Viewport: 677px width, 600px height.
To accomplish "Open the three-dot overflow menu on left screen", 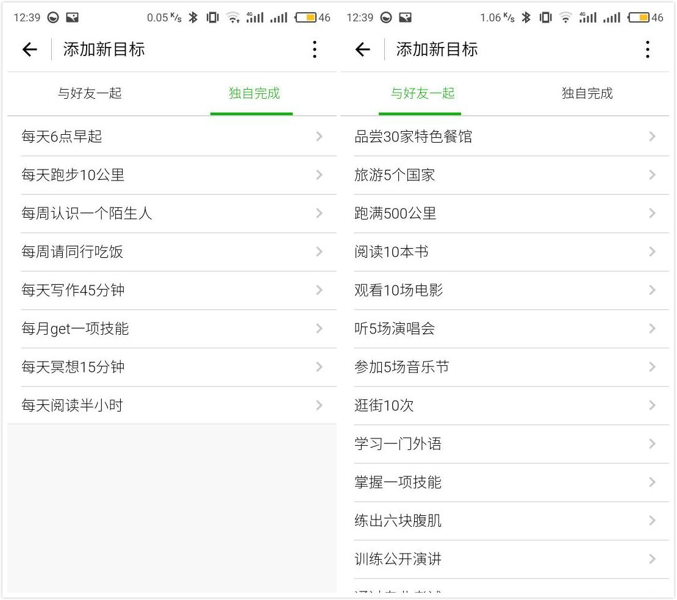I will coord(315,49).
